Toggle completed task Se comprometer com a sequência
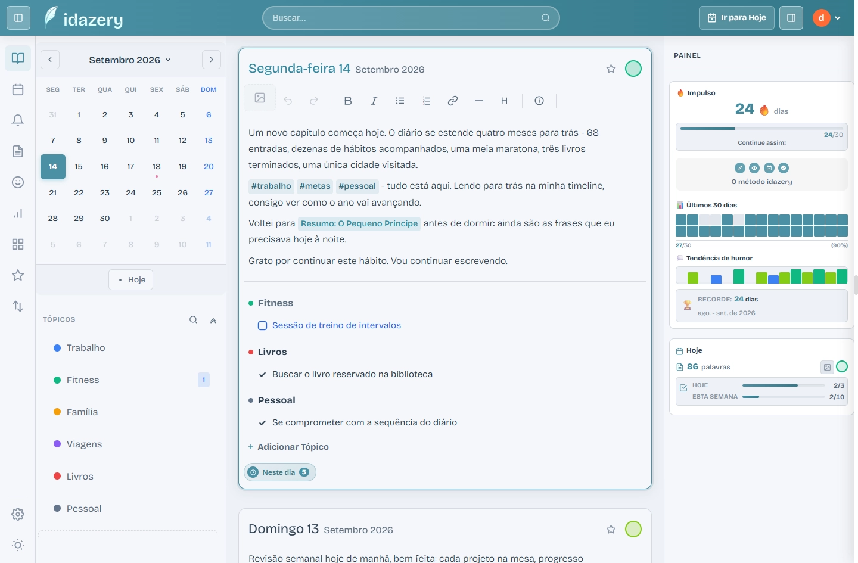The width and height of the screenshot is (858, 563). click(262, 422)
